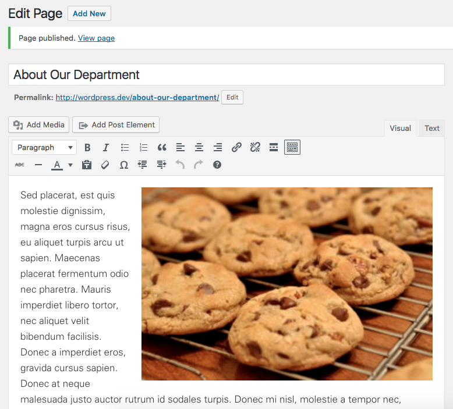
Task: Switch to the Visual editor tab
Action: click(x=400, y=128)
